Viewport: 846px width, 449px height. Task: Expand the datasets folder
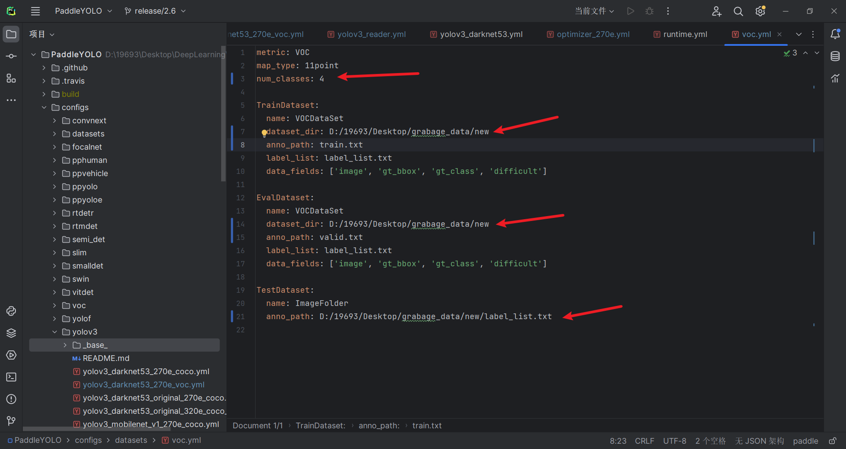coord(55,134)
